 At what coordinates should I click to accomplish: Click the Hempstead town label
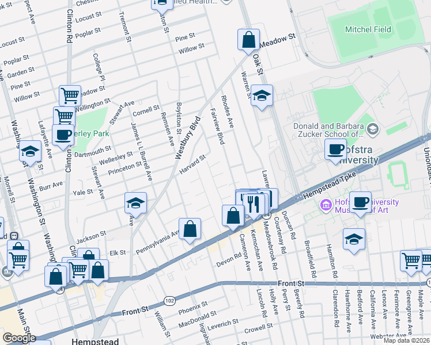click(95, 342)
